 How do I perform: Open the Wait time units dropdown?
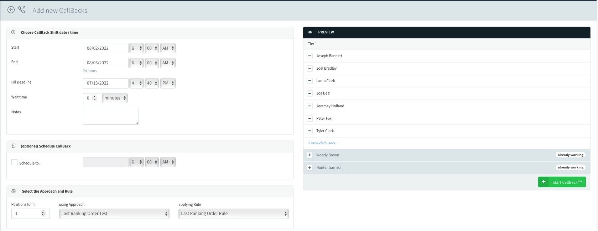[x=115, y=98]
